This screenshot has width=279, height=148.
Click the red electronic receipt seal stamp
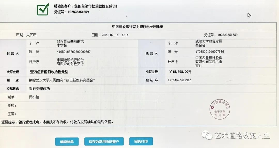tap(220, 109)
